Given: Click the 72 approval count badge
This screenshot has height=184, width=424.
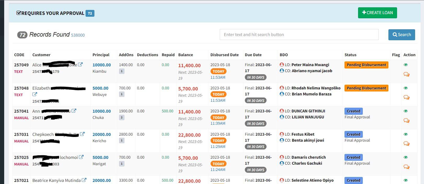Looking at the screenshot, I should coord(90,13).
